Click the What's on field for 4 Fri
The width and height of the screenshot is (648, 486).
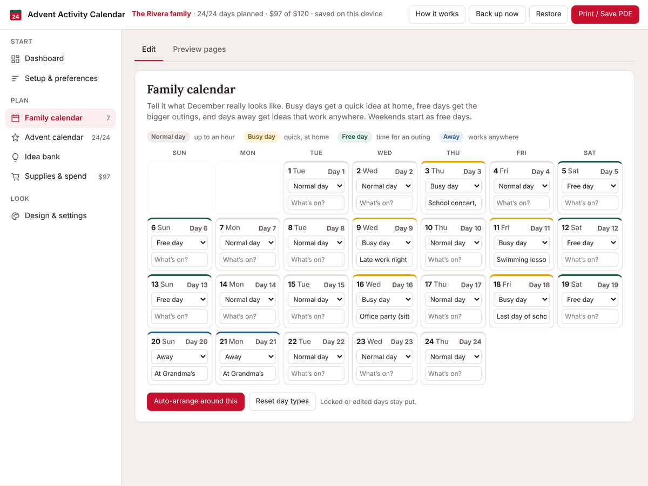point(521,203)
